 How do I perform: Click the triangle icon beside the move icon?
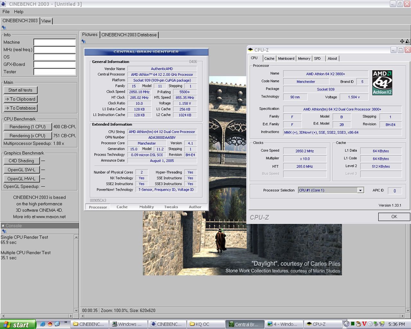point(407,41)
